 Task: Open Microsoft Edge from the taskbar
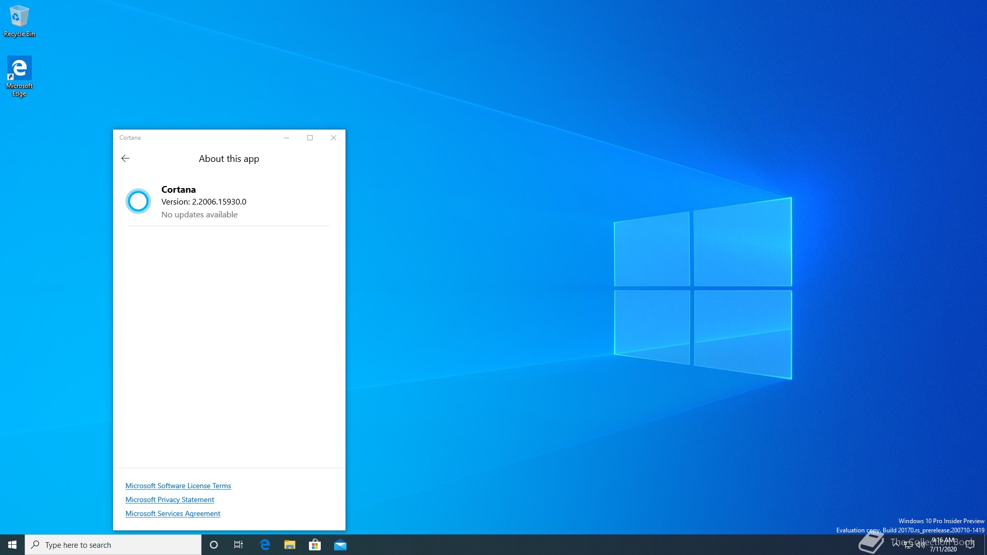point(265,545)
